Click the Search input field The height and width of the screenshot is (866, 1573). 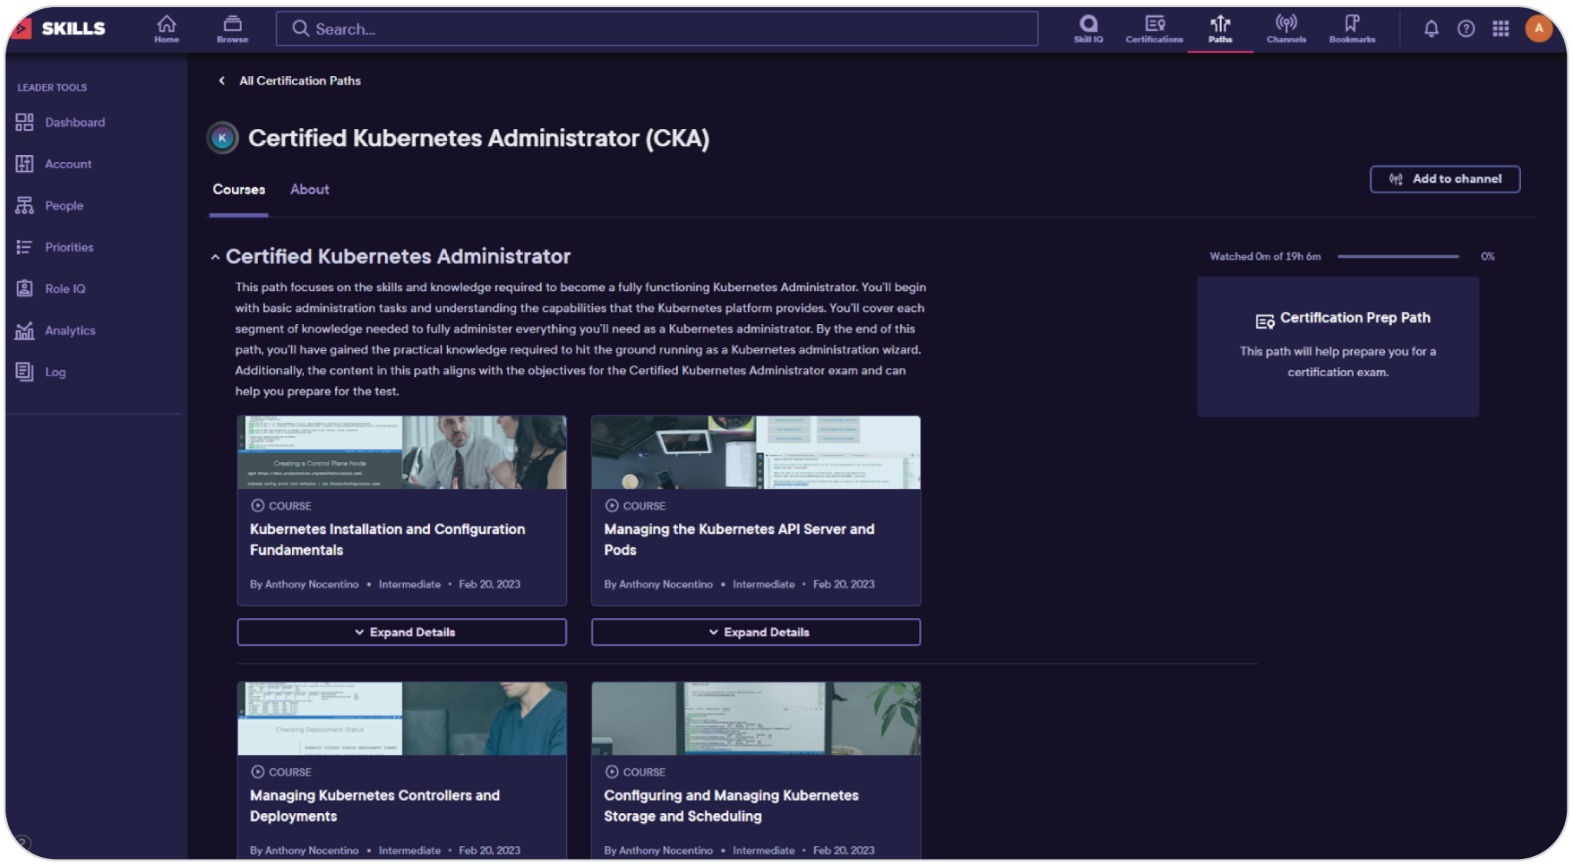pos(657,29)
